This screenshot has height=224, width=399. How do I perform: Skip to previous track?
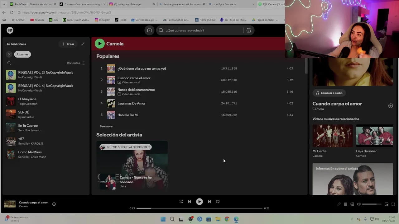tap(190, 202)
